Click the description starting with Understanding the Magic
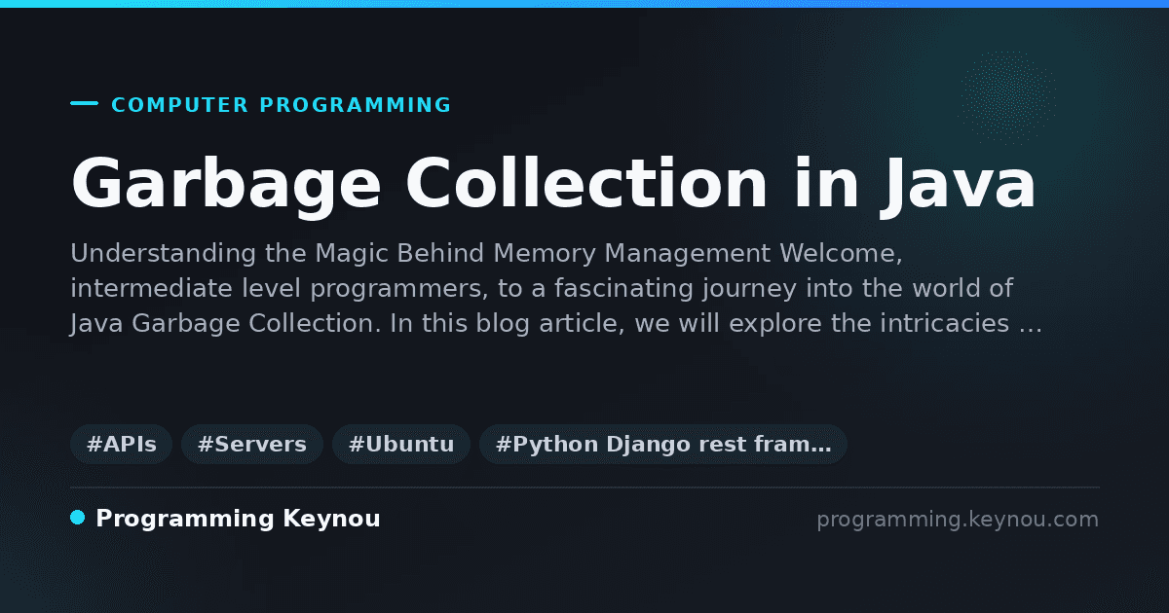 click(x=556, y=289)
